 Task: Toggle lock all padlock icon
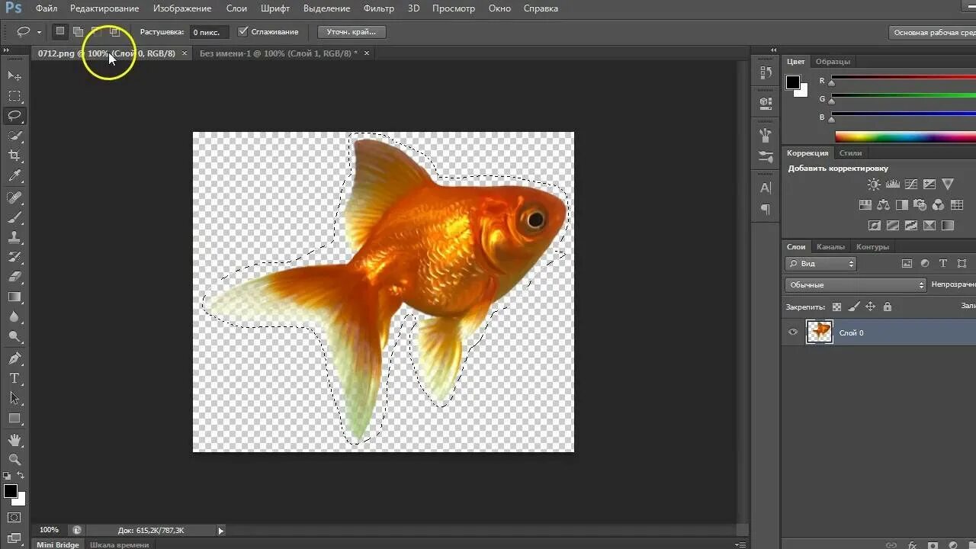pos(887,307)
